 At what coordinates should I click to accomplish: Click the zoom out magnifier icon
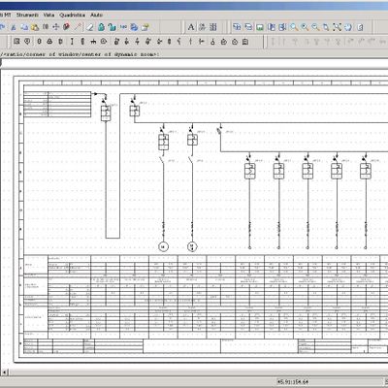pyautogui.click(x=315, y=27)
